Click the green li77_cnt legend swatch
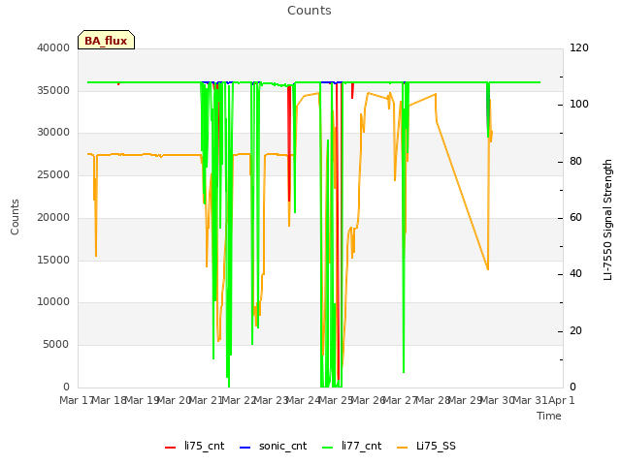The width and height of the screenshot is (621, 465). [328, 448]
